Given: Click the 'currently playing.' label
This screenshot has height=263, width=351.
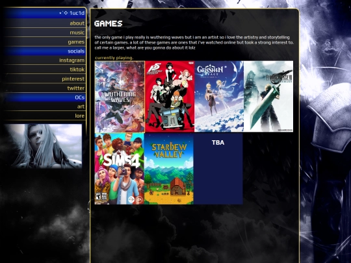Looking at the screenshot, I should click(x=114, y=58).
